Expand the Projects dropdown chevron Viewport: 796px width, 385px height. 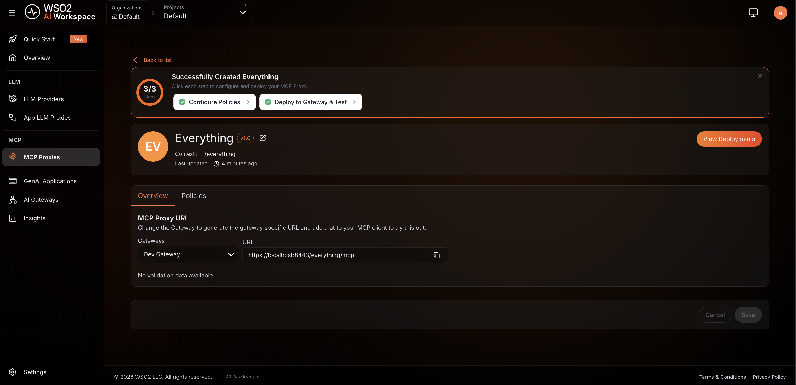pyautogui.click(x=243, y=13)
